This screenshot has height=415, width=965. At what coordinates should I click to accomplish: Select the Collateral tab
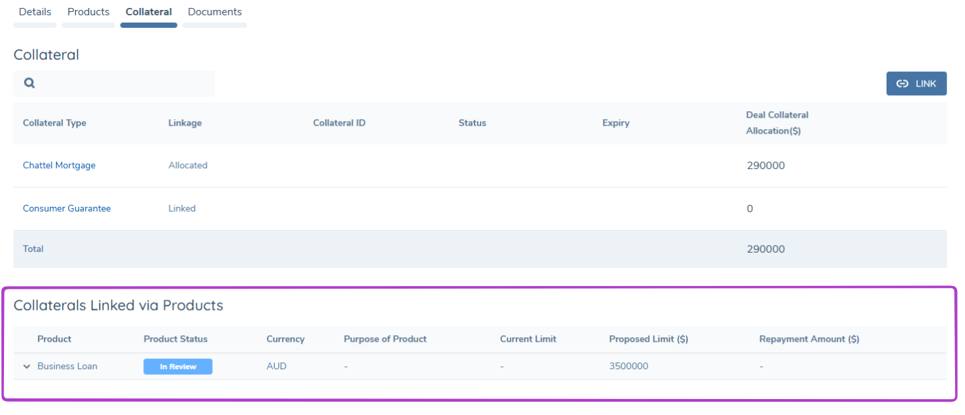148,12
